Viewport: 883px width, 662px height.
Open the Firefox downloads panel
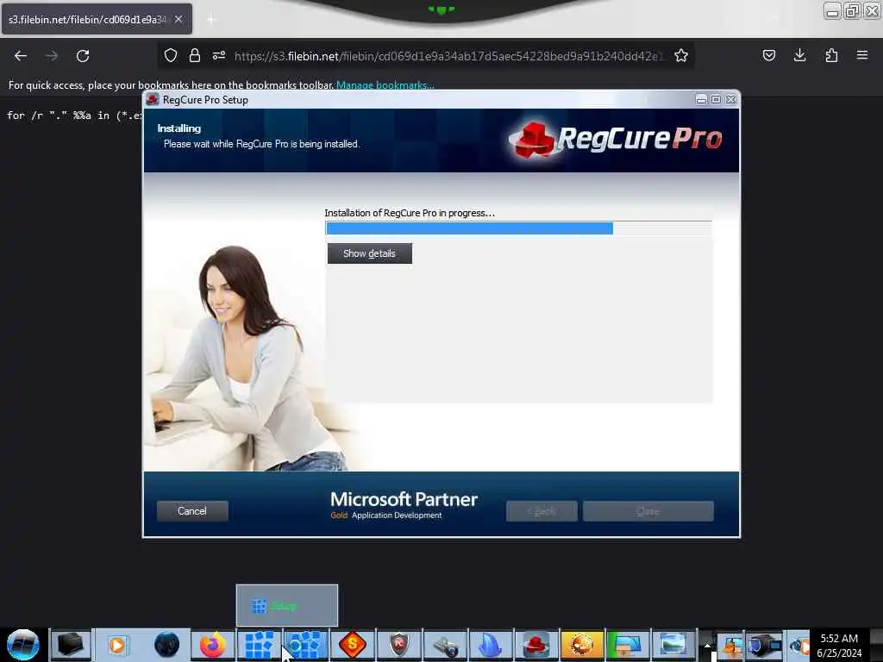coord(799,55)
